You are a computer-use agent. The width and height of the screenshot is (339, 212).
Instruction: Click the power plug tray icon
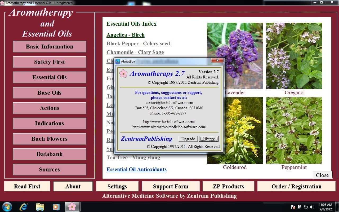pyautogui.click(x=300, y=207)
